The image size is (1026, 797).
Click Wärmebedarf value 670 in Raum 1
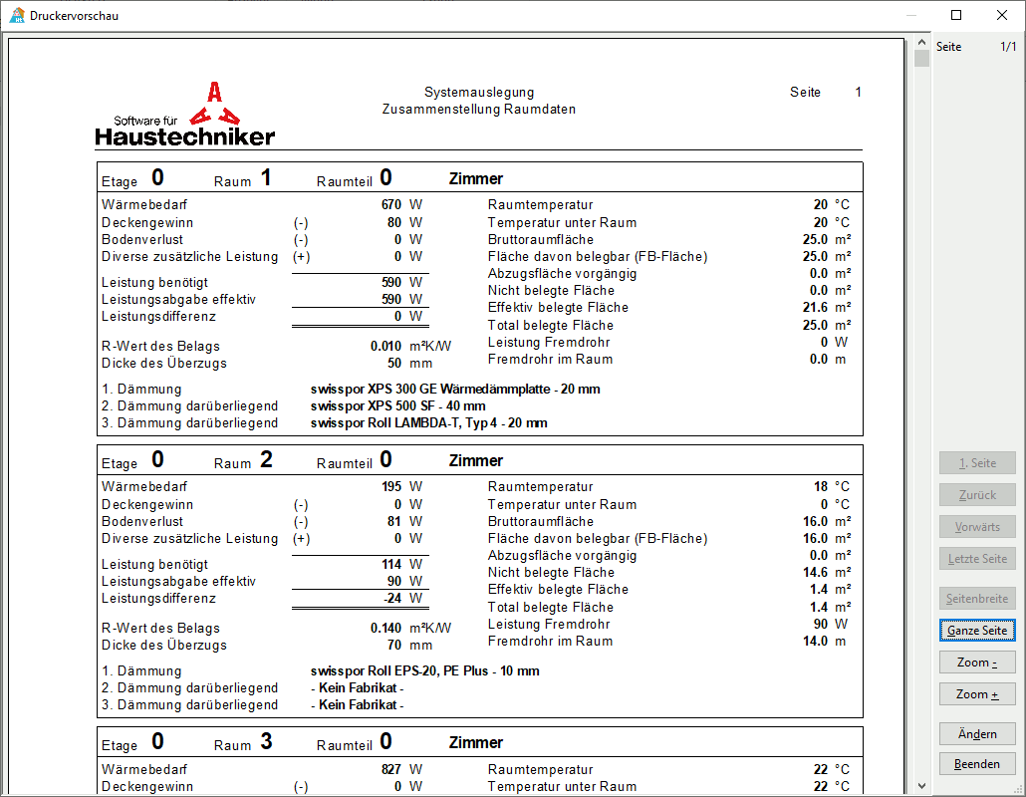[x=391, y=205]
